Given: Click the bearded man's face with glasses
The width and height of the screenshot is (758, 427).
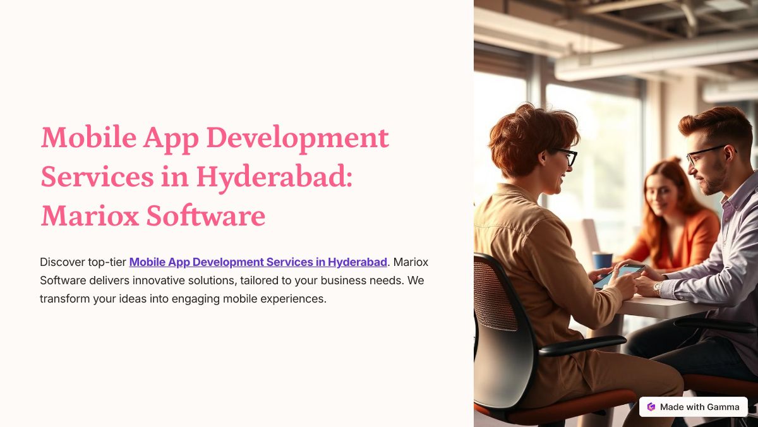Looking at the screenshot, I should pyautogui.click(x=706, y=164).
